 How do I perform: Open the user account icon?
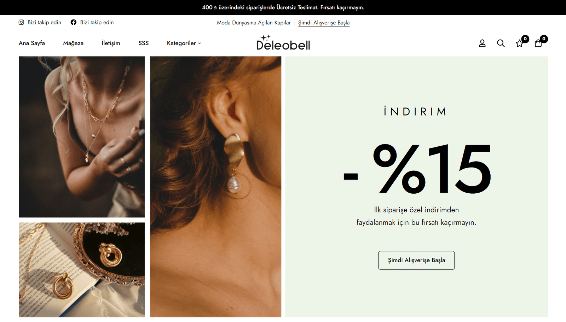pos(482,43)
